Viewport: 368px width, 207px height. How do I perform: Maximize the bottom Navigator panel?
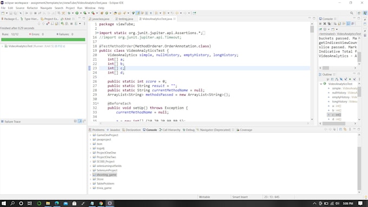pyautogui.click(x=359, y=129)
